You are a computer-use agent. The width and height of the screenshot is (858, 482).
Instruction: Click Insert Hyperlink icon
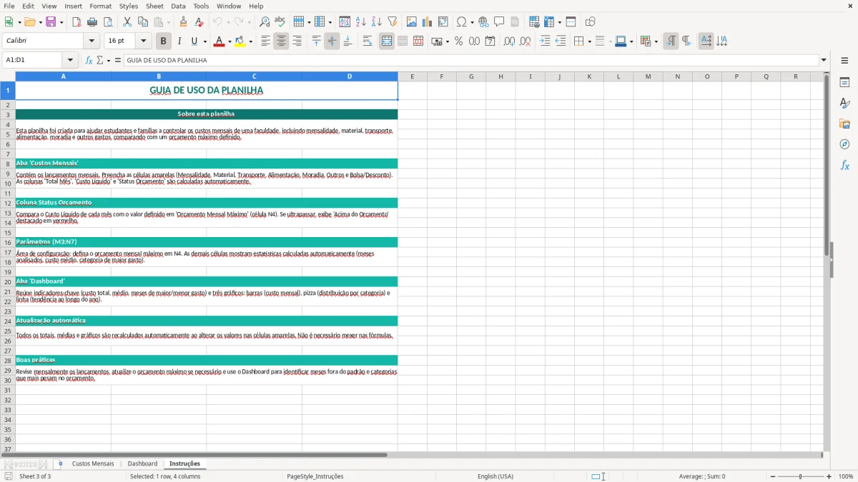click(x=483, y=22)
